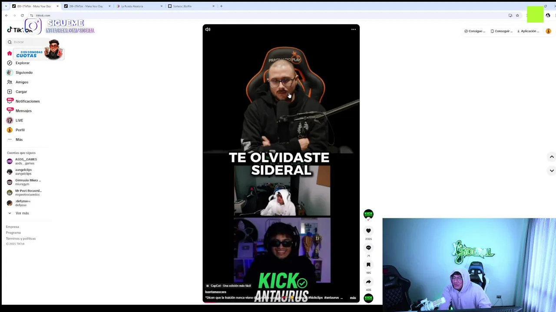556x312 pixels.
Task: Open the spinning sound disc below the share button
Action: tap(368, 298)
